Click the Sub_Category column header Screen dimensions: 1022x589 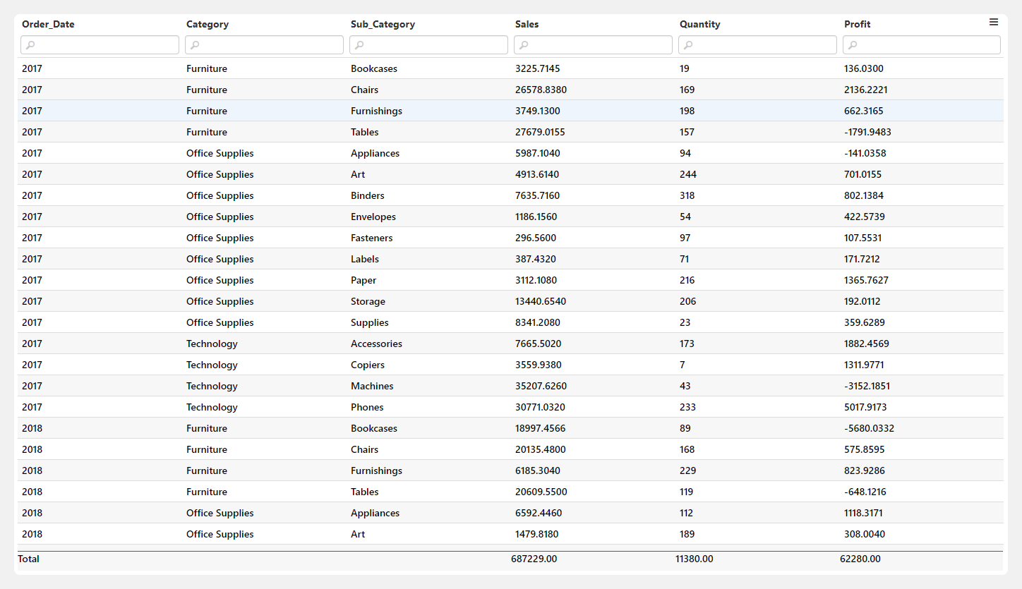coord(383,25)
